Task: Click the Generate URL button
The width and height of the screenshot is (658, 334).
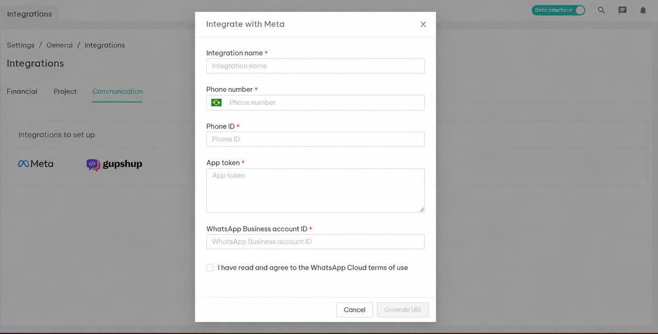Action: click(x=403, y=310)
